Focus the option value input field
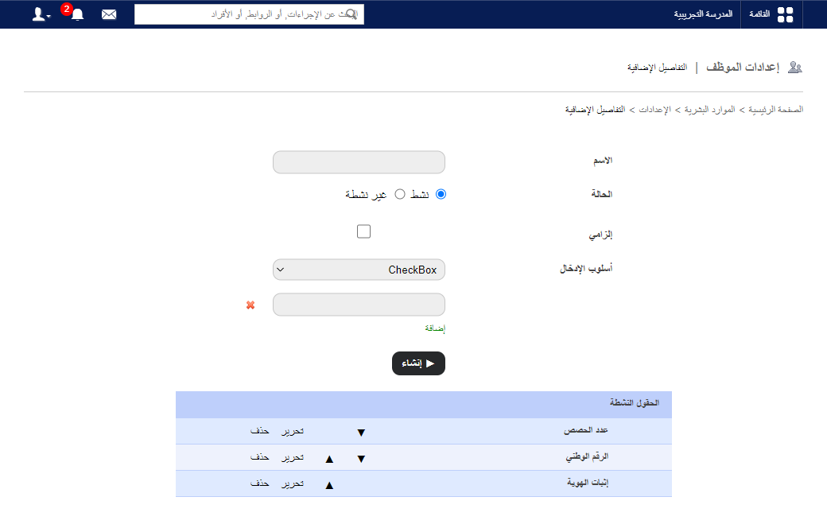 (359, 305)
